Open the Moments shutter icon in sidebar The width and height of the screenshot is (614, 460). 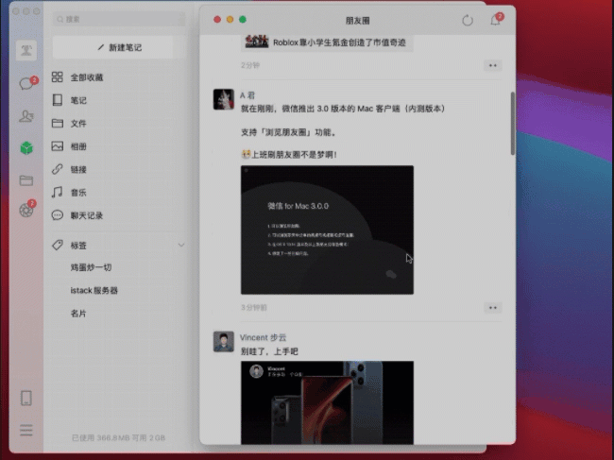coord(26,210)
